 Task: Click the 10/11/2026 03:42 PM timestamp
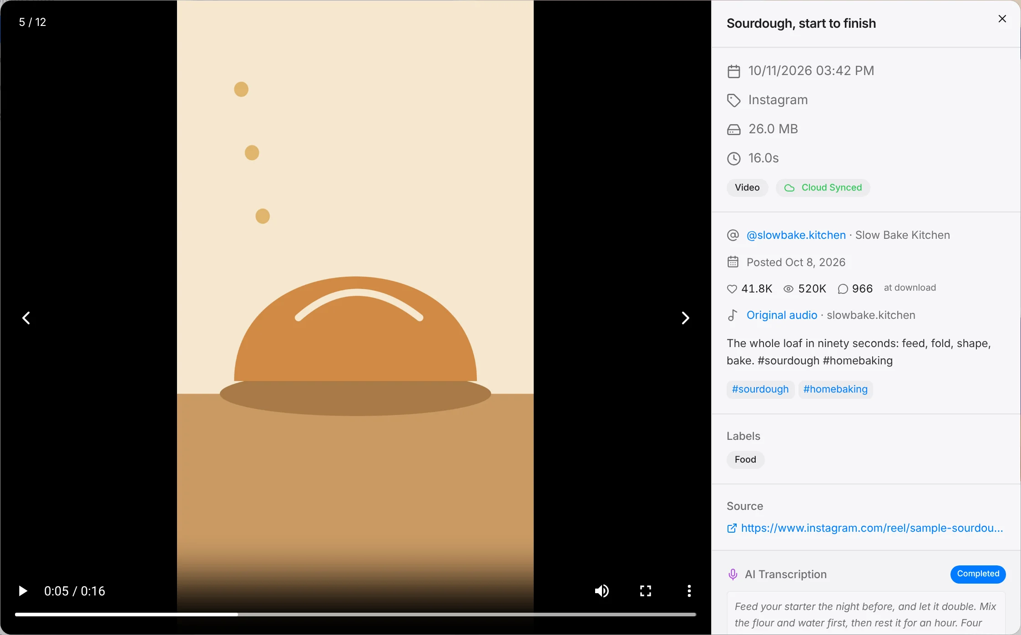click(811, 71)
